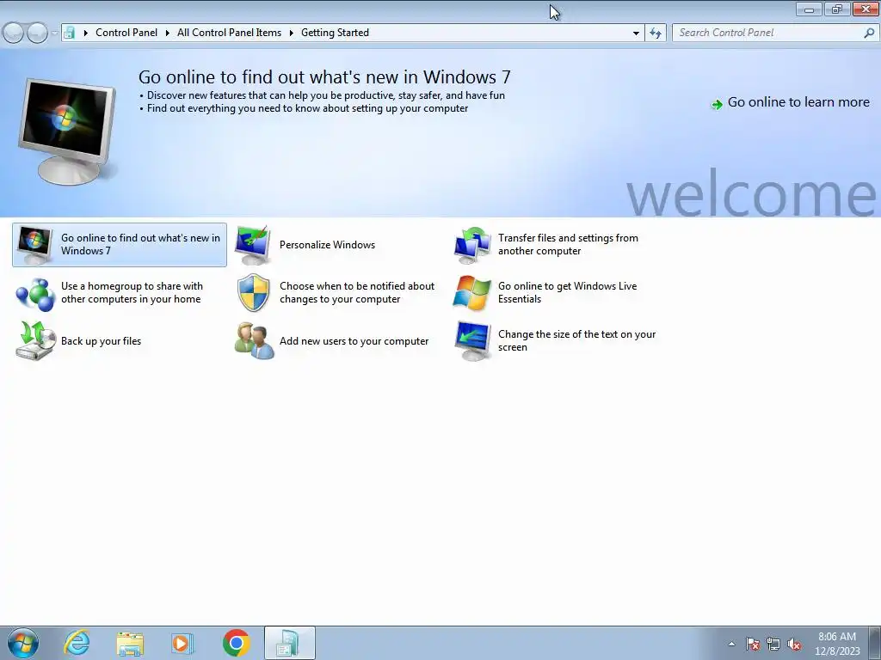
Task: Open the recent pages dropdown near Back
Action: coord(54,33)
